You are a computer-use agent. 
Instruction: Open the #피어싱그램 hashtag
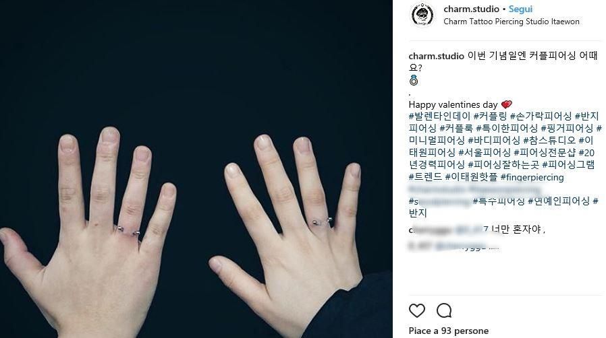coord(568,165)
